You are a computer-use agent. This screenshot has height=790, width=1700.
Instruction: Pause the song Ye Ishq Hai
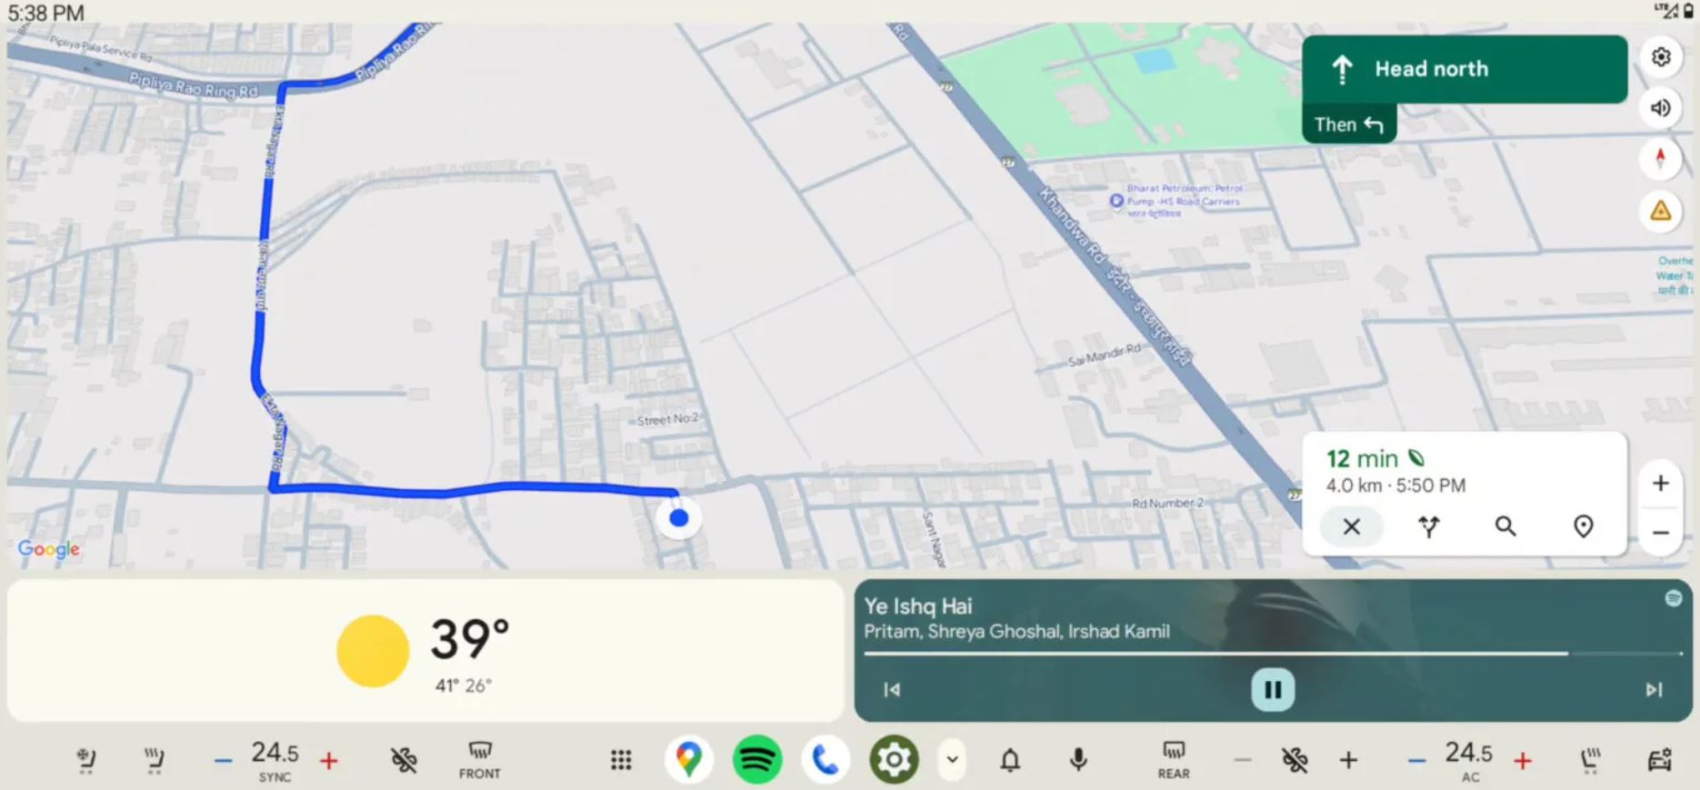tap(1273, 690)
